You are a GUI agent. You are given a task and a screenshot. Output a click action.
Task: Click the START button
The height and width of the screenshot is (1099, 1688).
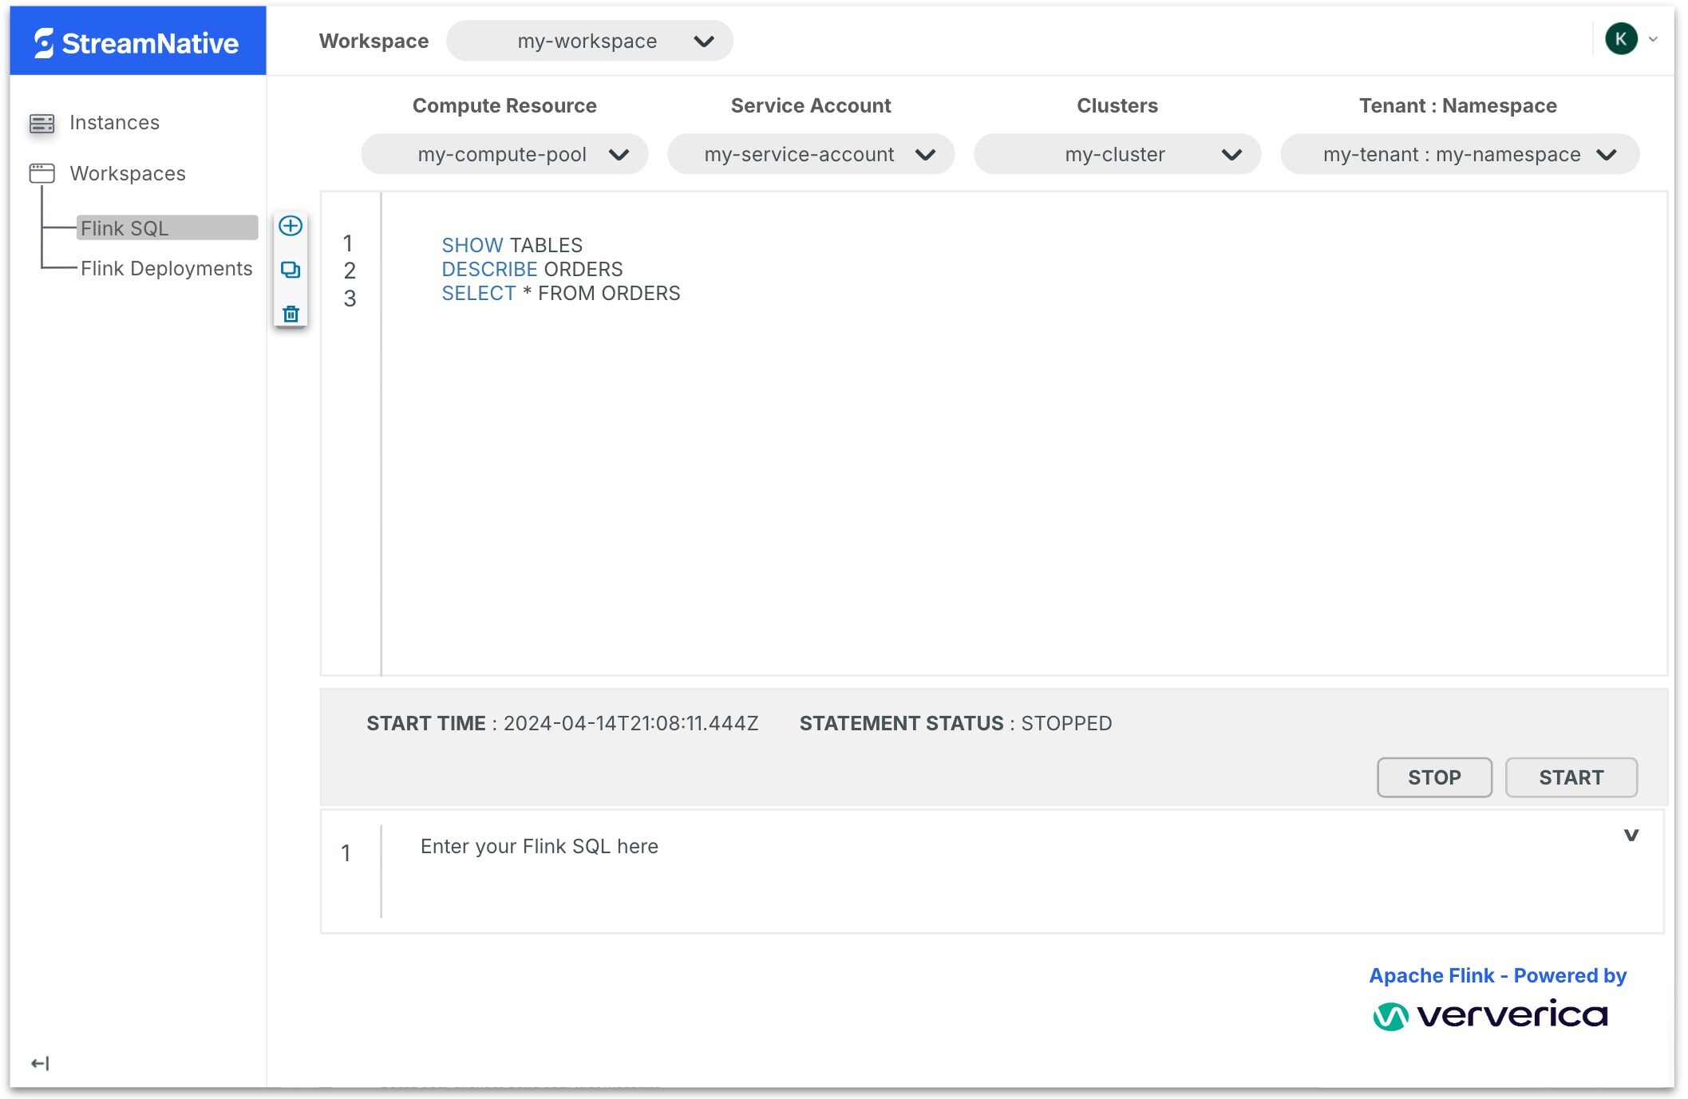point(1571,777)
